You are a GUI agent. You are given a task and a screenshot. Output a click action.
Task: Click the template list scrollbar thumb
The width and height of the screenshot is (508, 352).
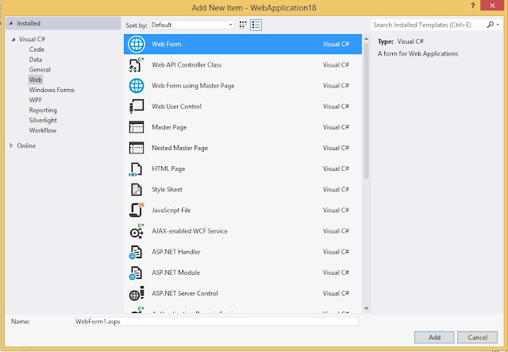tap(366, 110)
